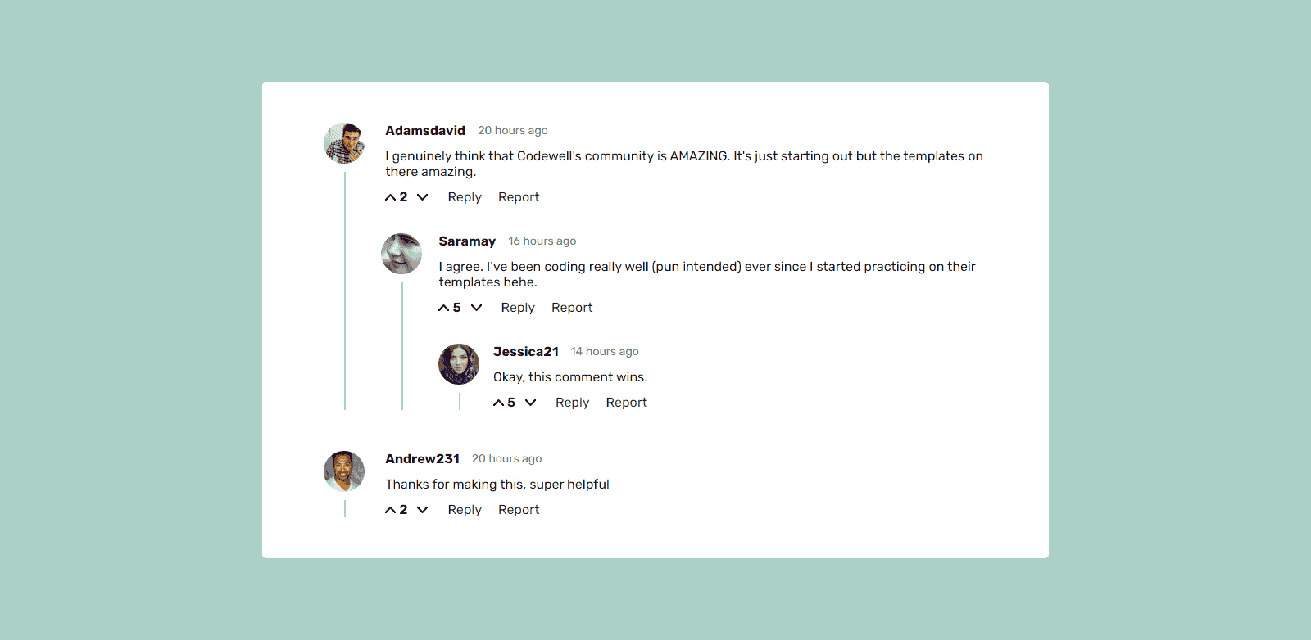Downvote Jessica21's comment
Screen dimensions: 1311x640
[530, 403]
